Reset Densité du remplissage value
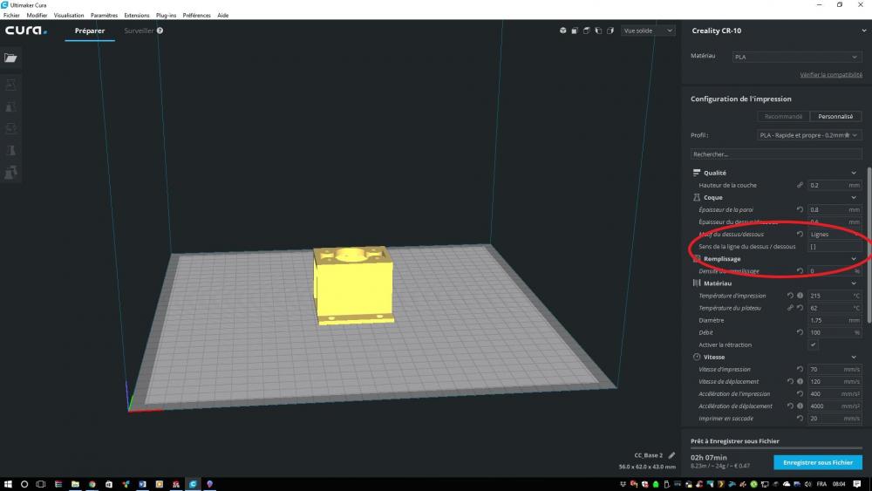The image size is (872, 491). coord(800,271)
